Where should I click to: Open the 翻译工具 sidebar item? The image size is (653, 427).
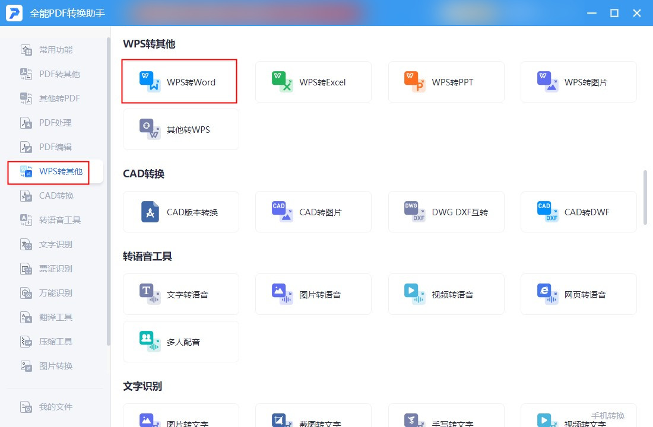click(55, 317)
